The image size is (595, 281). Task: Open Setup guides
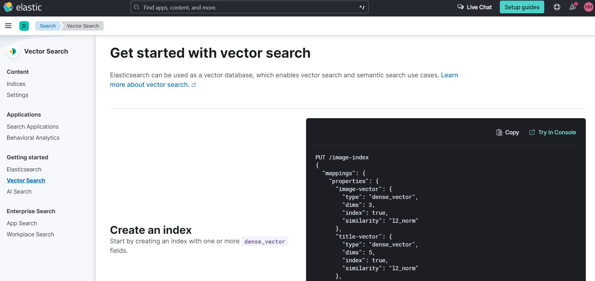[x=522, y=7]
